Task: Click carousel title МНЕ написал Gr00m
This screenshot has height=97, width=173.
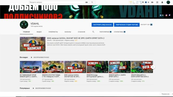Action: 72,76
